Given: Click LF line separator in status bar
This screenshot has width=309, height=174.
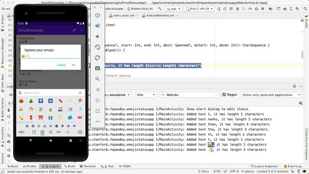Looking at the screenshot, I should point(225,172).
